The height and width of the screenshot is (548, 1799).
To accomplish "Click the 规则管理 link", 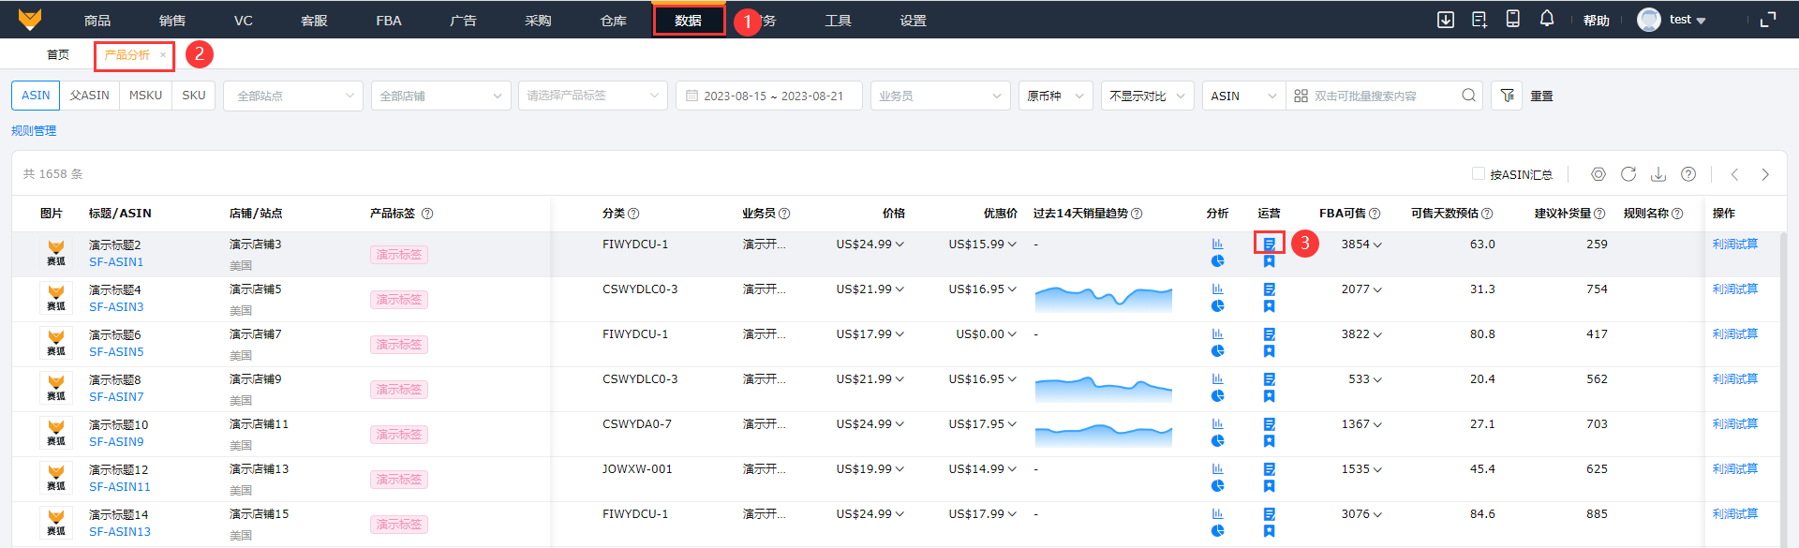I will click(34, 131).
